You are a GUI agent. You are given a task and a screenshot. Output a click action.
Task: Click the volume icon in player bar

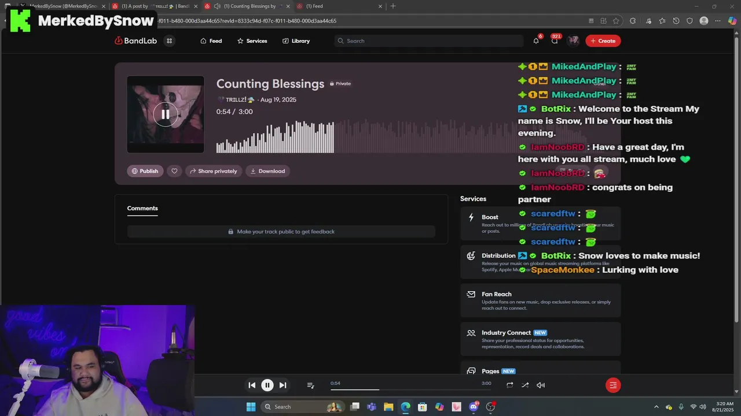click(x=541, y=385)
